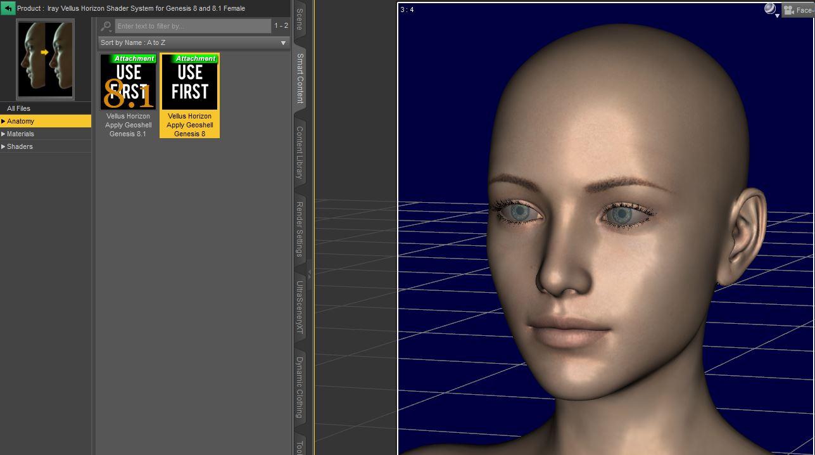Expand the Anatomy category arrow
This screenshot has width=815, height=455.
3,121
